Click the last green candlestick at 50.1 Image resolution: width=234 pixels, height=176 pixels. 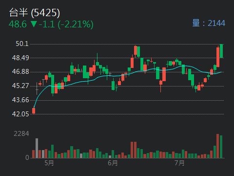pyautogui.click(x=221, y=51)
